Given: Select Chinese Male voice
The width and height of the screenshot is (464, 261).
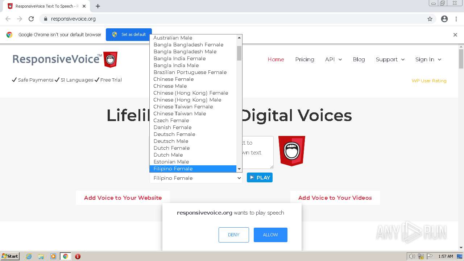Looking at the screenshot, I should (x=193, y=86).
